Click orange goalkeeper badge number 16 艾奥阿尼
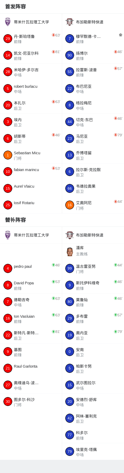This screenshot has height=473, width=124. pyautogui.click(x=70, y=205)
